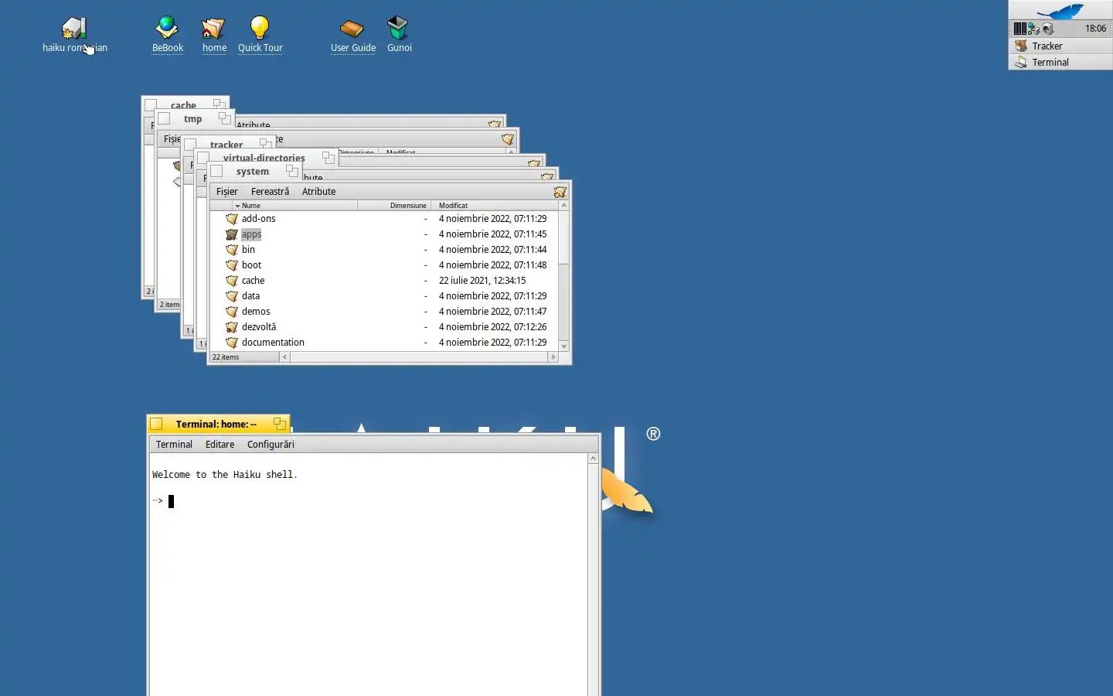Select the documentation folder icon
1113x696 pixels.
pyautogui.click(x=231, y=343)
